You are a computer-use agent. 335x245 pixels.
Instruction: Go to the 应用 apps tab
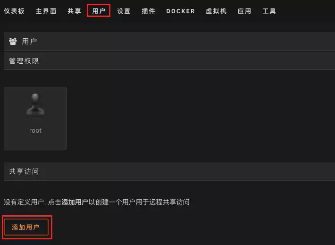point(244,11)
